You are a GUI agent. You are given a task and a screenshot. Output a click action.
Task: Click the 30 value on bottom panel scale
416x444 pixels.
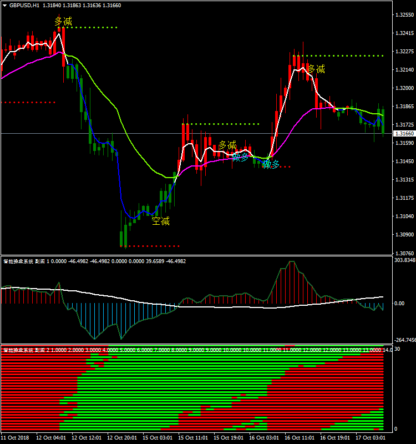pyautogui.click(x=397, y=349)
